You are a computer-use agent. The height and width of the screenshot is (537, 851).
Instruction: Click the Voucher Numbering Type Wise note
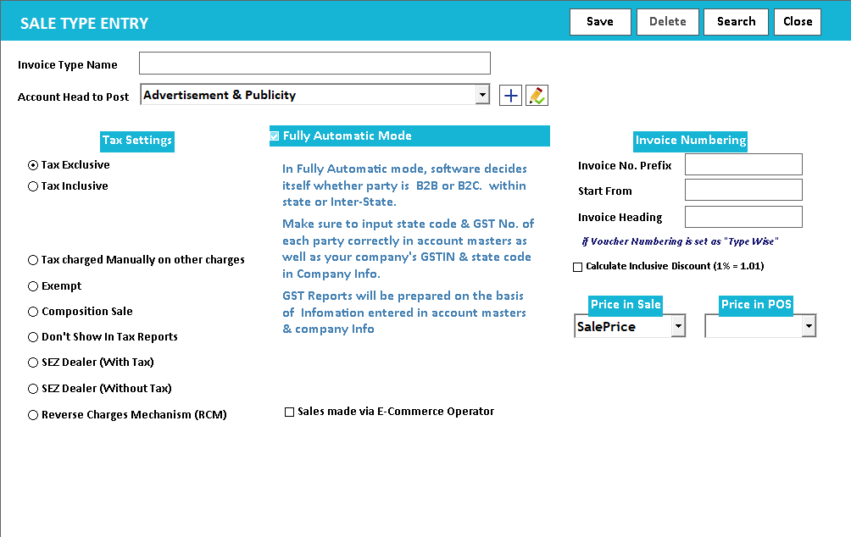tap(680, 241)
